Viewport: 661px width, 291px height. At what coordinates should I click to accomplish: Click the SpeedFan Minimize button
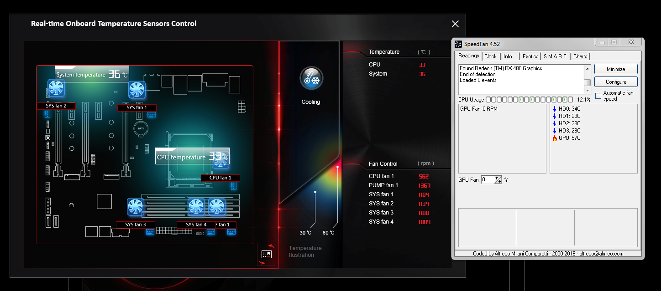click(616, 69)
